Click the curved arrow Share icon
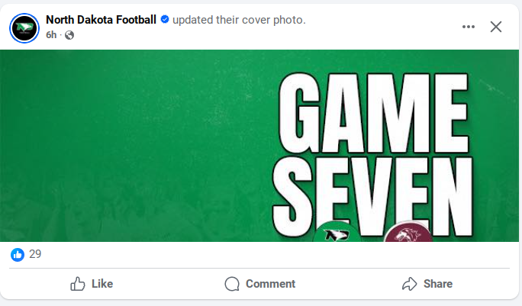The image size is (522, 306). (409, 284)
